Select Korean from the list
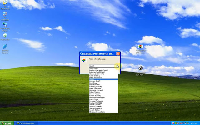200x127 pixels. tap(103, 94)
